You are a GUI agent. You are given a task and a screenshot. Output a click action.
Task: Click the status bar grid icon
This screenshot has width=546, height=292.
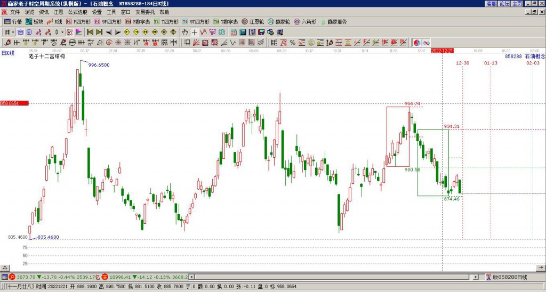point(4,277)
